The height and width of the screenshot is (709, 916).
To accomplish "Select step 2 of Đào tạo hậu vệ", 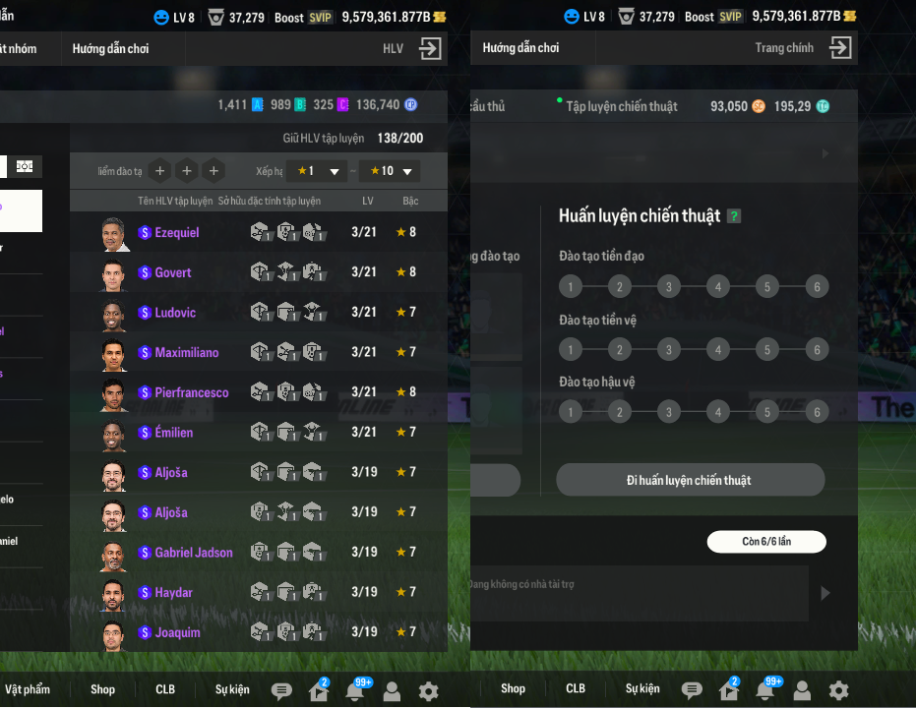I will pyautogui.click(x=620, y=412).
